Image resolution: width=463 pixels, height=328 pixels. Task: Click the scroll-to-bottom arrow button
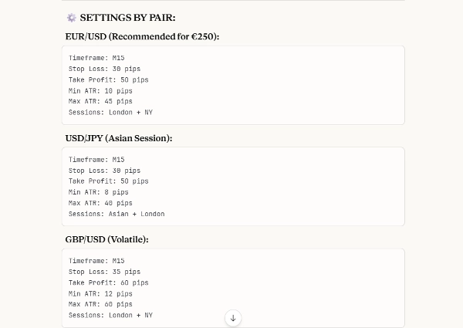(233, 317)
